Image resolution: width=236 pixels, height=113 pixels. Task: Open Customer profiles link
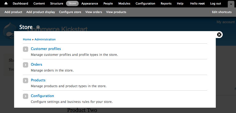[x=46, y=49]
